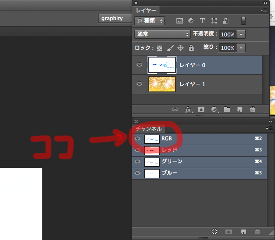Click レイヤー 1 gold sparkle thumbnail

click(x=162, y=84)
